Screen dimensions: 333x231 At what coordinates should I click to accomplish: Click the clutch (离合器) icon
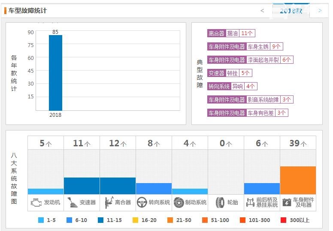pyautogui.click(x=109, y=202)
